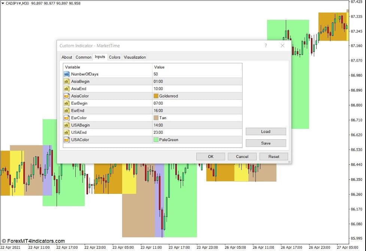The height and width of the screenshot is (251, 366).
Task: Open the About tab
Action: [67, 57]
